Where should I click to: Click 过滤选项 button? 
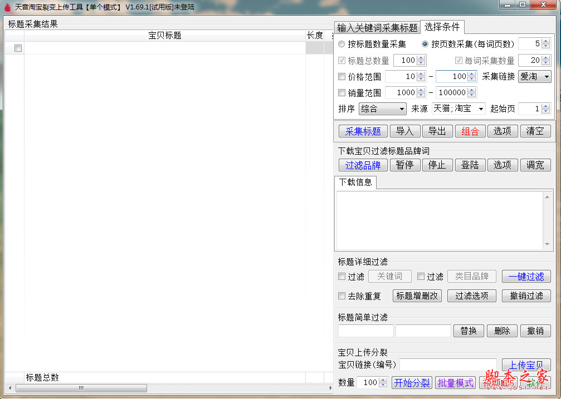click(472, 295)
